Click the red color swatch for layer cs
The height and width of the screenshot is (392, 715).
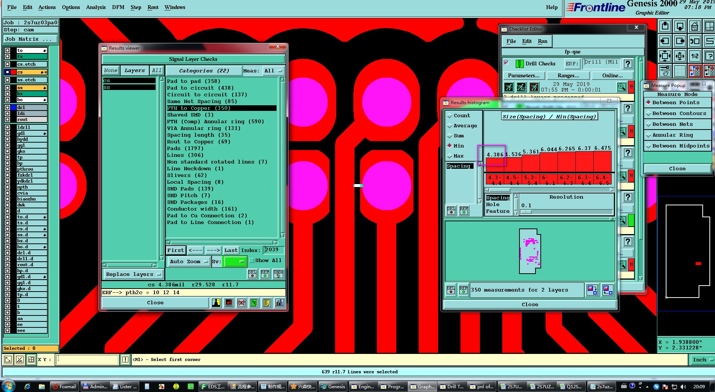coord(13,72)
